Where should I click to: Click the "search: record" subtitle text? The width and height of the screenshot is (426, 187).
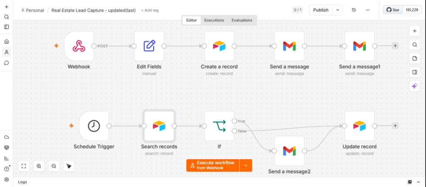point(159,153)
